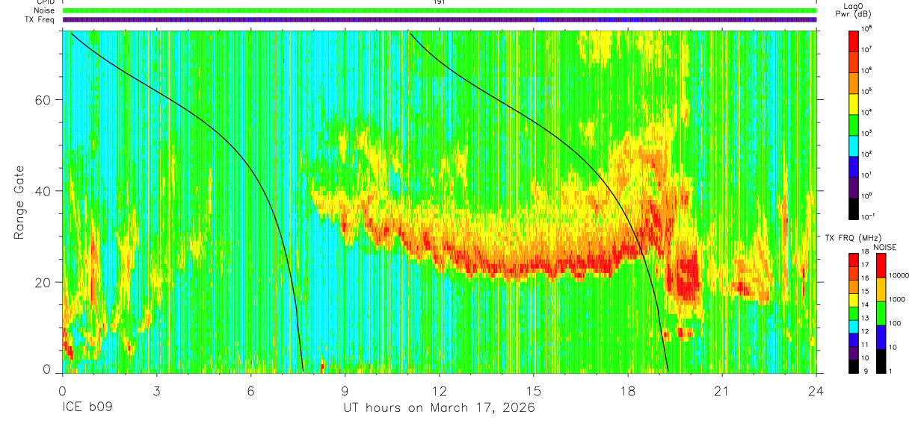918x423 pixels.
Task: Click the blue segment of NOISE colorbar
Action: tap(881, 337)
